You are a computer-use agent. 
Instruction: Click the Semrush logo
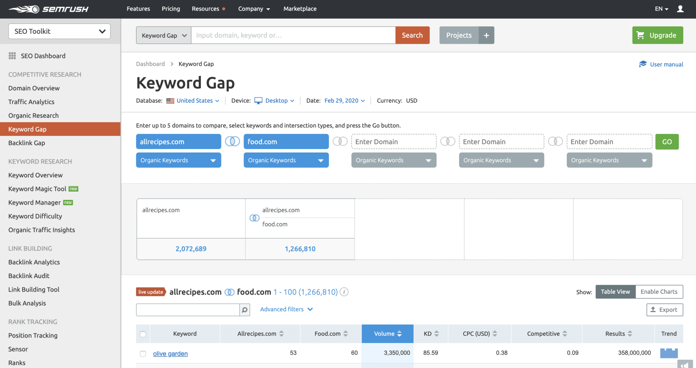coord(48,9)
